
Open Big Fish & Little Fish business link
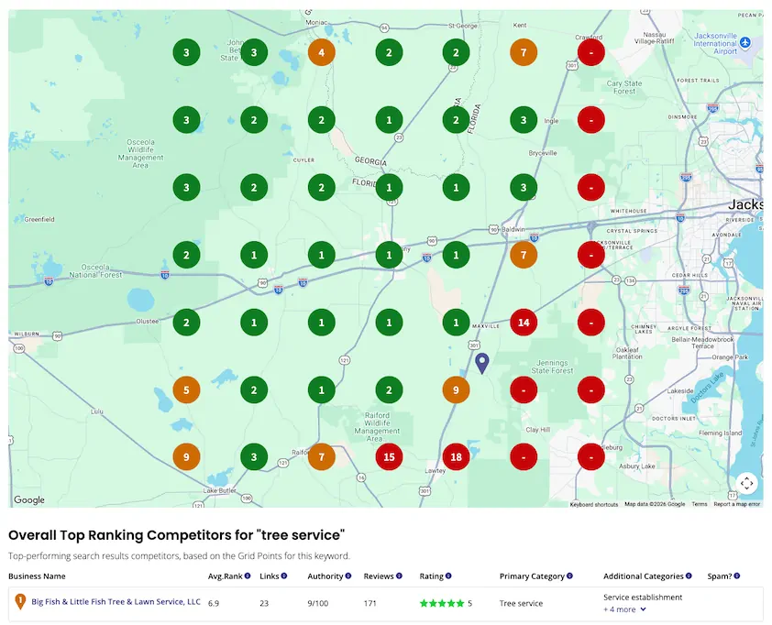116,601
